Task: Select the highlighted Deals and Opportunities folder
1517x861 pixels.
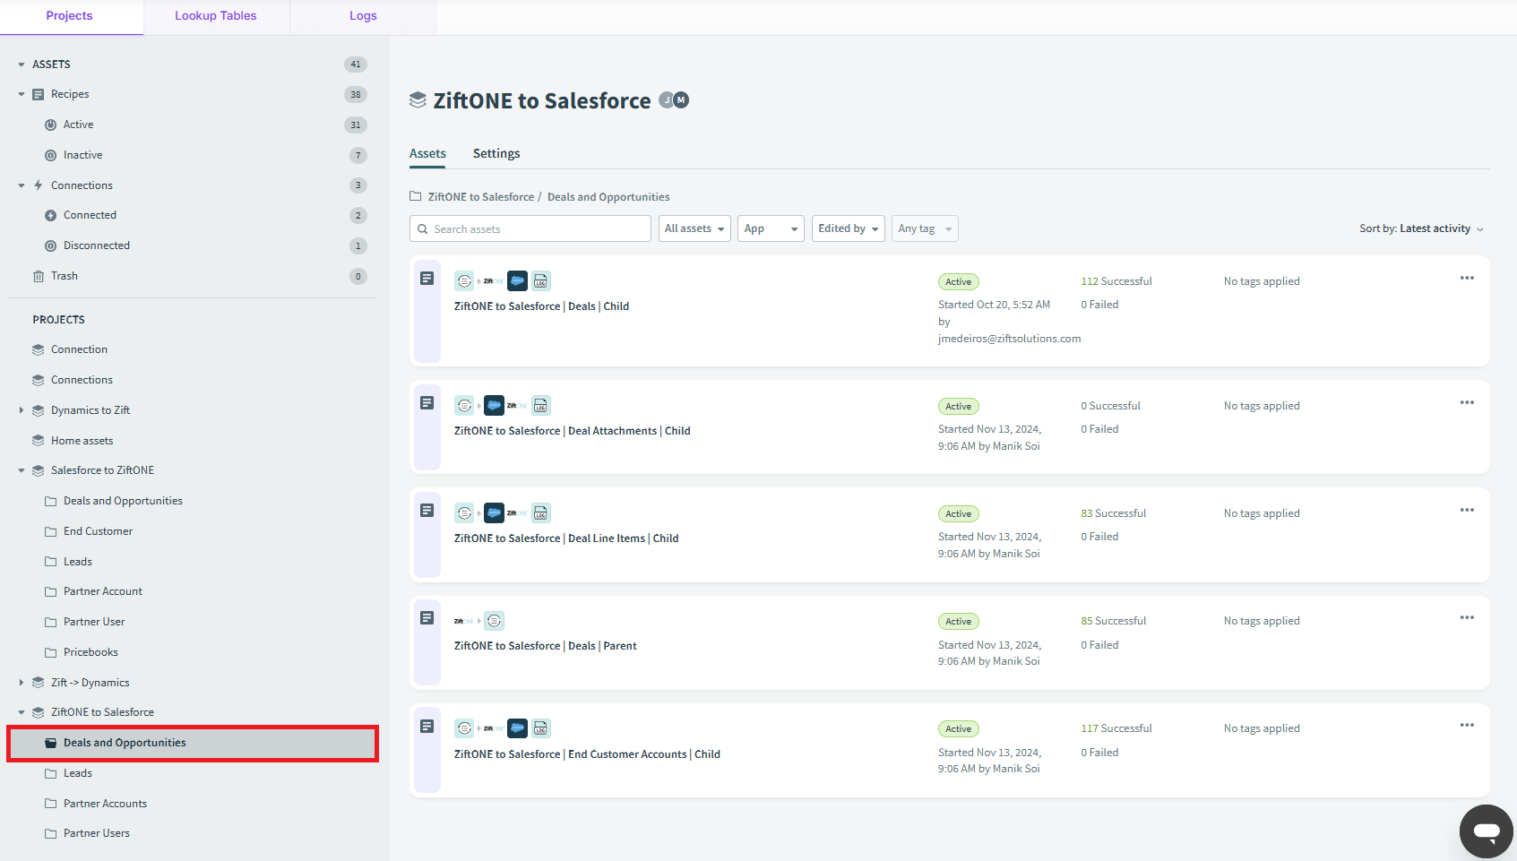Action: point(193,743)
